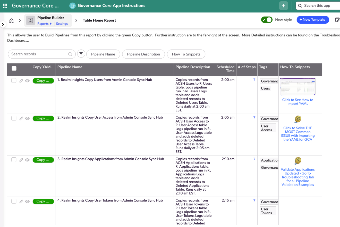This screenshot has height=227, width=340.
Task: Click the eye view icon for pipeline 2
Action: 27,118
